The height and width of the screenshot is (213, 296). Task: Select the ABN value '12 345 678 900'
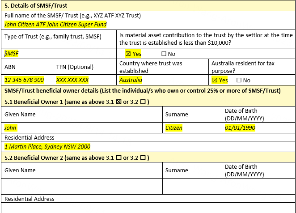tap(24, 80)
